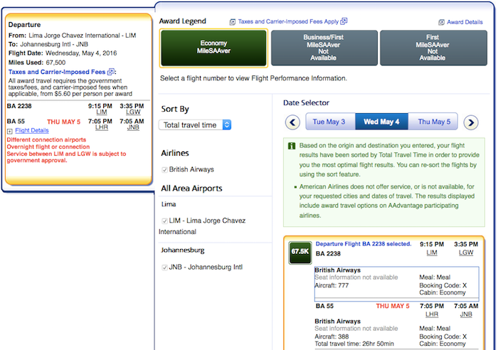Open the Sort By dropdown
This screenshot has width=498, height=350.
(x=195, y=124)
